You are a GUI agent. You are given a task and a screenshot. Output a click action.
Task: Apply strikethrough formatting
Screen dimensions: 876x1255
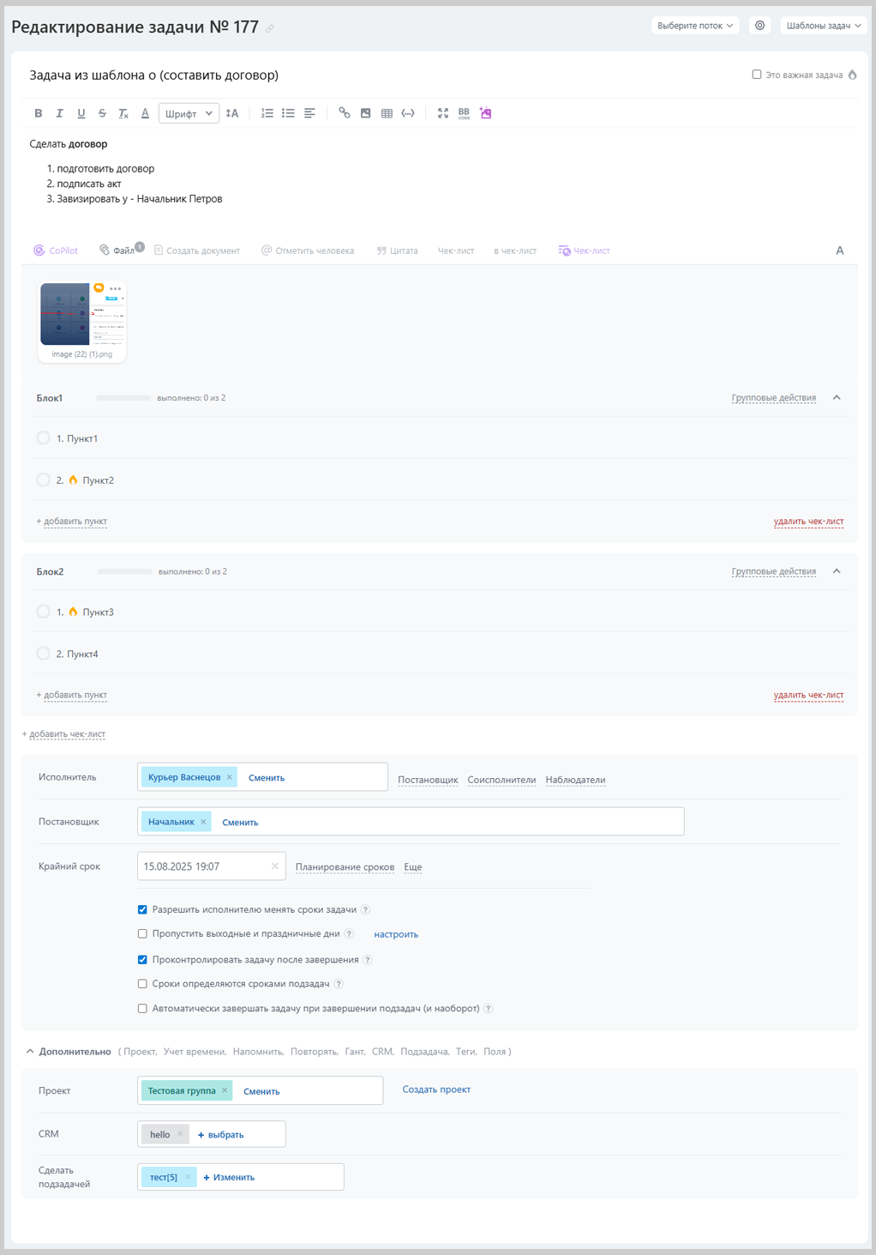(x=102, y=113)
